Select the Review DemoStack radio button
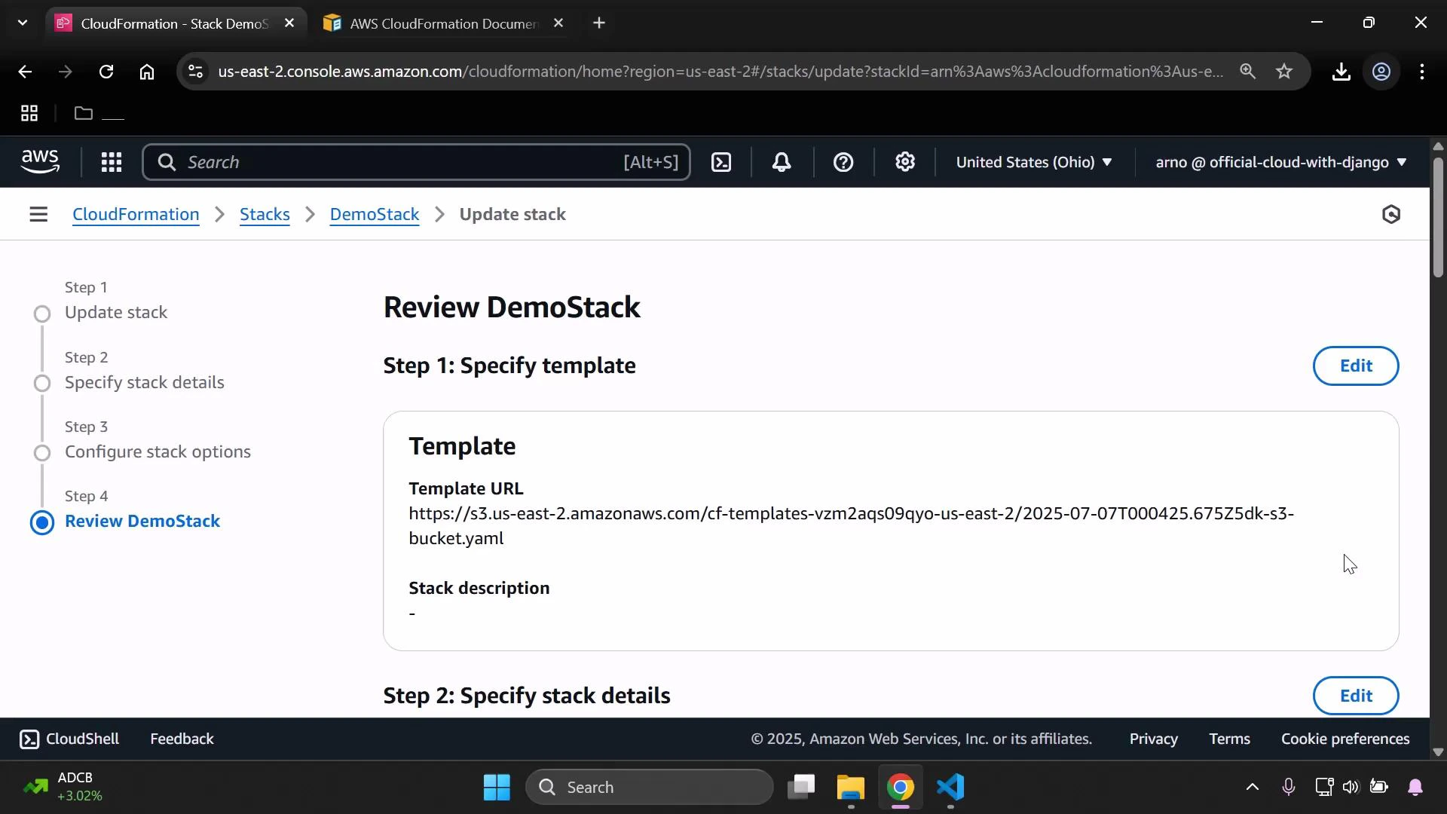The image size is (1447, 814). click(x=43, y=522)
